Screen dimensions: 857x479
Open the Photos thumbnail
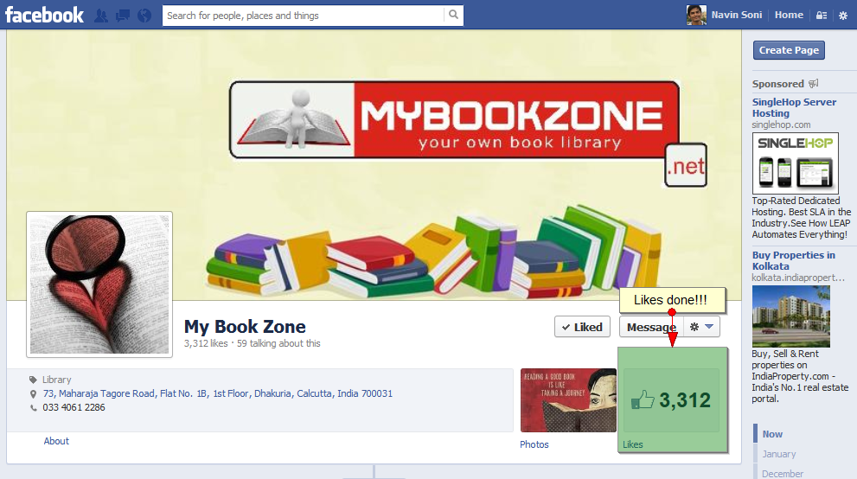(x=568, y=400)
